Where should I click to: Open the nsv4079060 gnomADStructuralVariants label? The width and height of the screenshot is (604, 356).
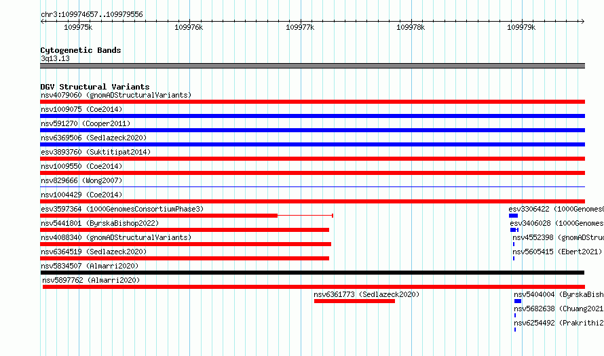point(116,95)
